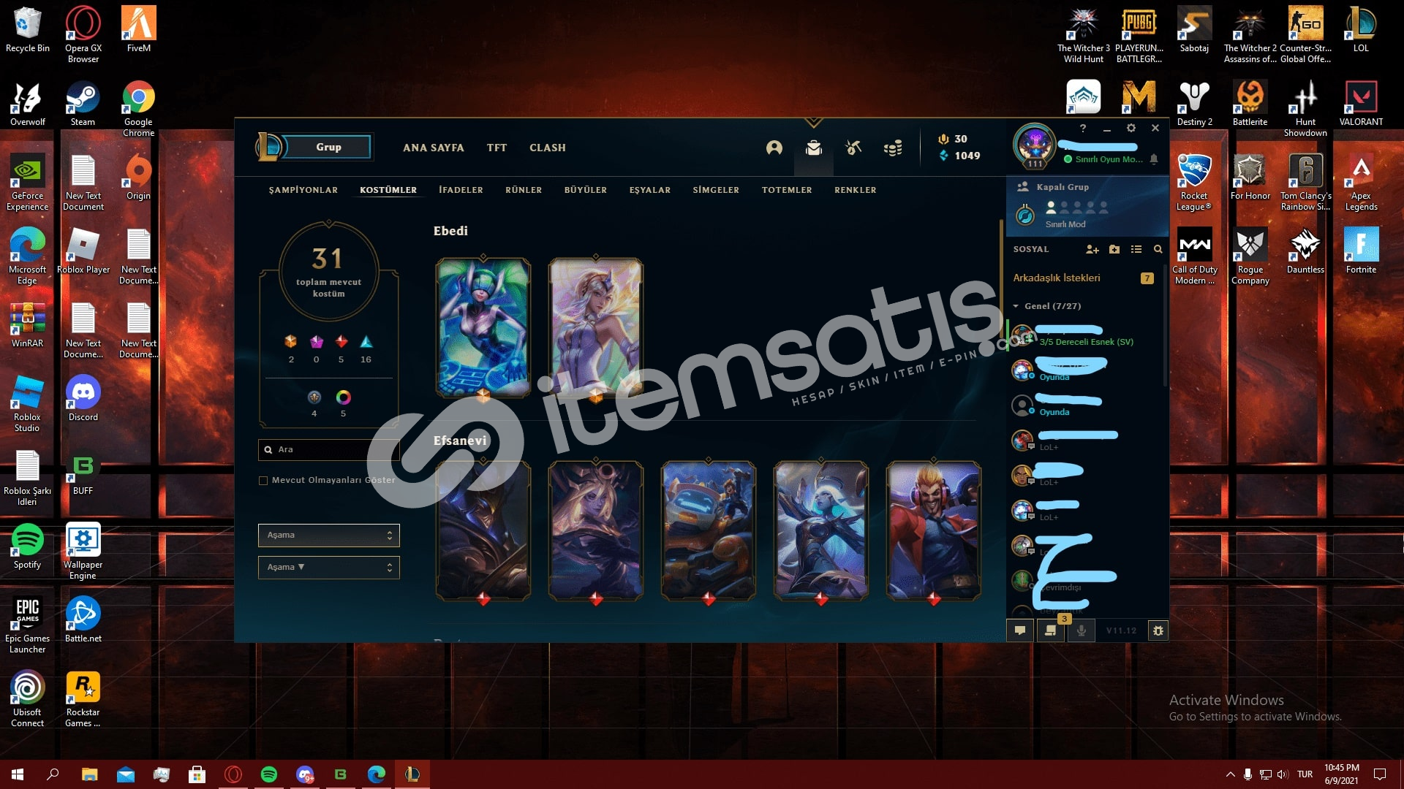Click the add friend icon
This screenshot has height=789, width=1404.
[1092, 250]
